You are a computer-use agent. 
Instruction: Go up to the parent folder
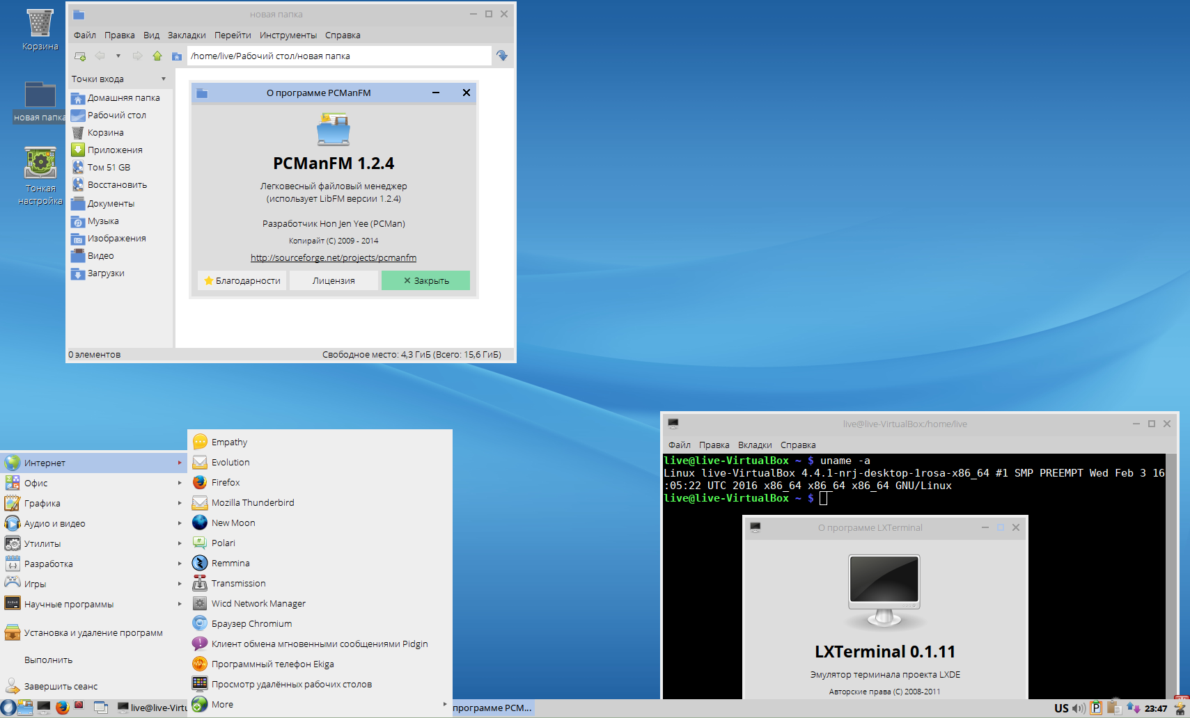pos(157,56)
